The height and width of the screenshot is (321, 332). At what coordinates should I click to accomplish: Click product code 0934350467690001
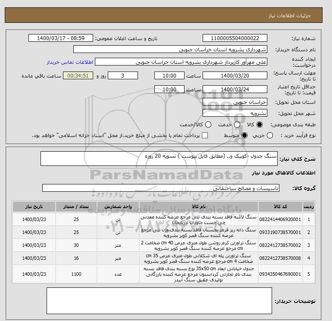tap(280, 274)
